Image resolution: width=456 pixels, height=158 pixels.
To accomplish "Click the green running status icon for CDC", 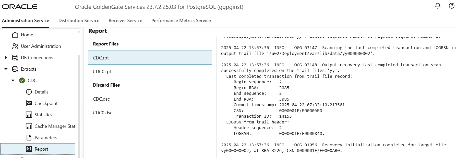I will (22, 81).
